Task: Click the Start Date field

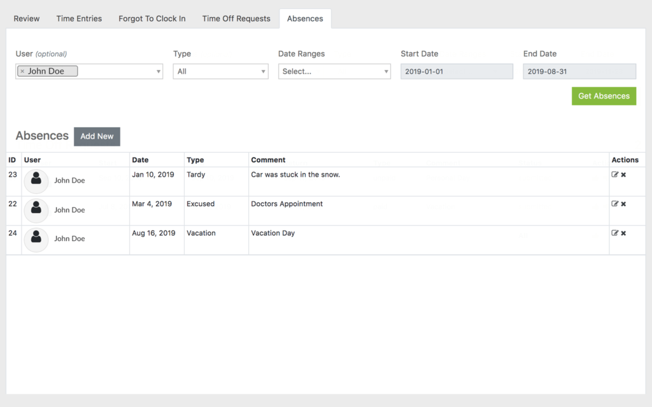Action: click(457, 72)
